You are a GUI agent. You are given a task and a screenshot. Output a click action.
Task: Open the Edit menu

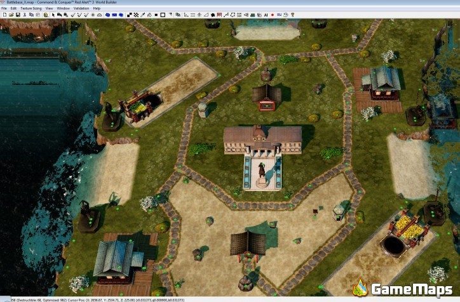[x=13, y=8]
